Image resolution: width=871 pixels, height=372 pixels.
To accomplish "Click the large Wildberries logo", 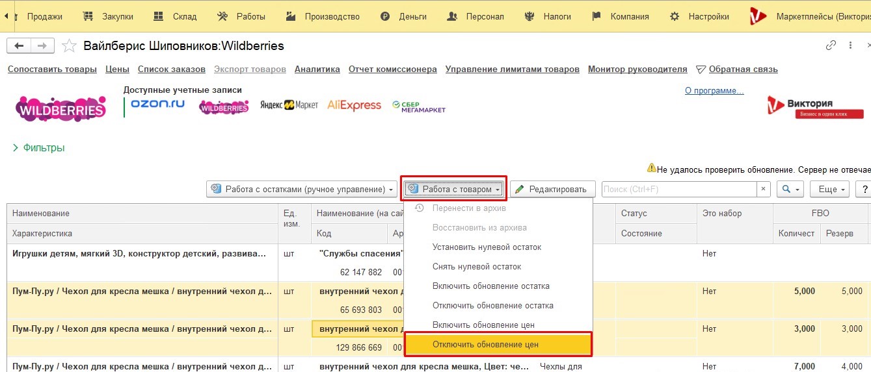I will tap(61, 109).
